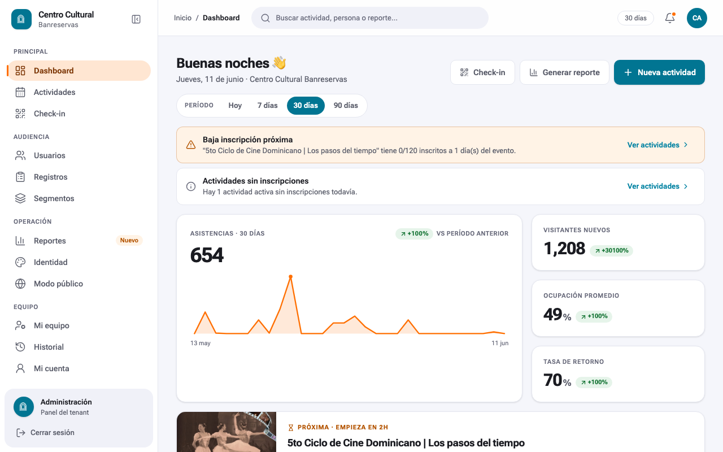Image resolution: width=723 pixels, height=452 pixels.
Task: Select the 7 días period option
Action: click(268, 106)
